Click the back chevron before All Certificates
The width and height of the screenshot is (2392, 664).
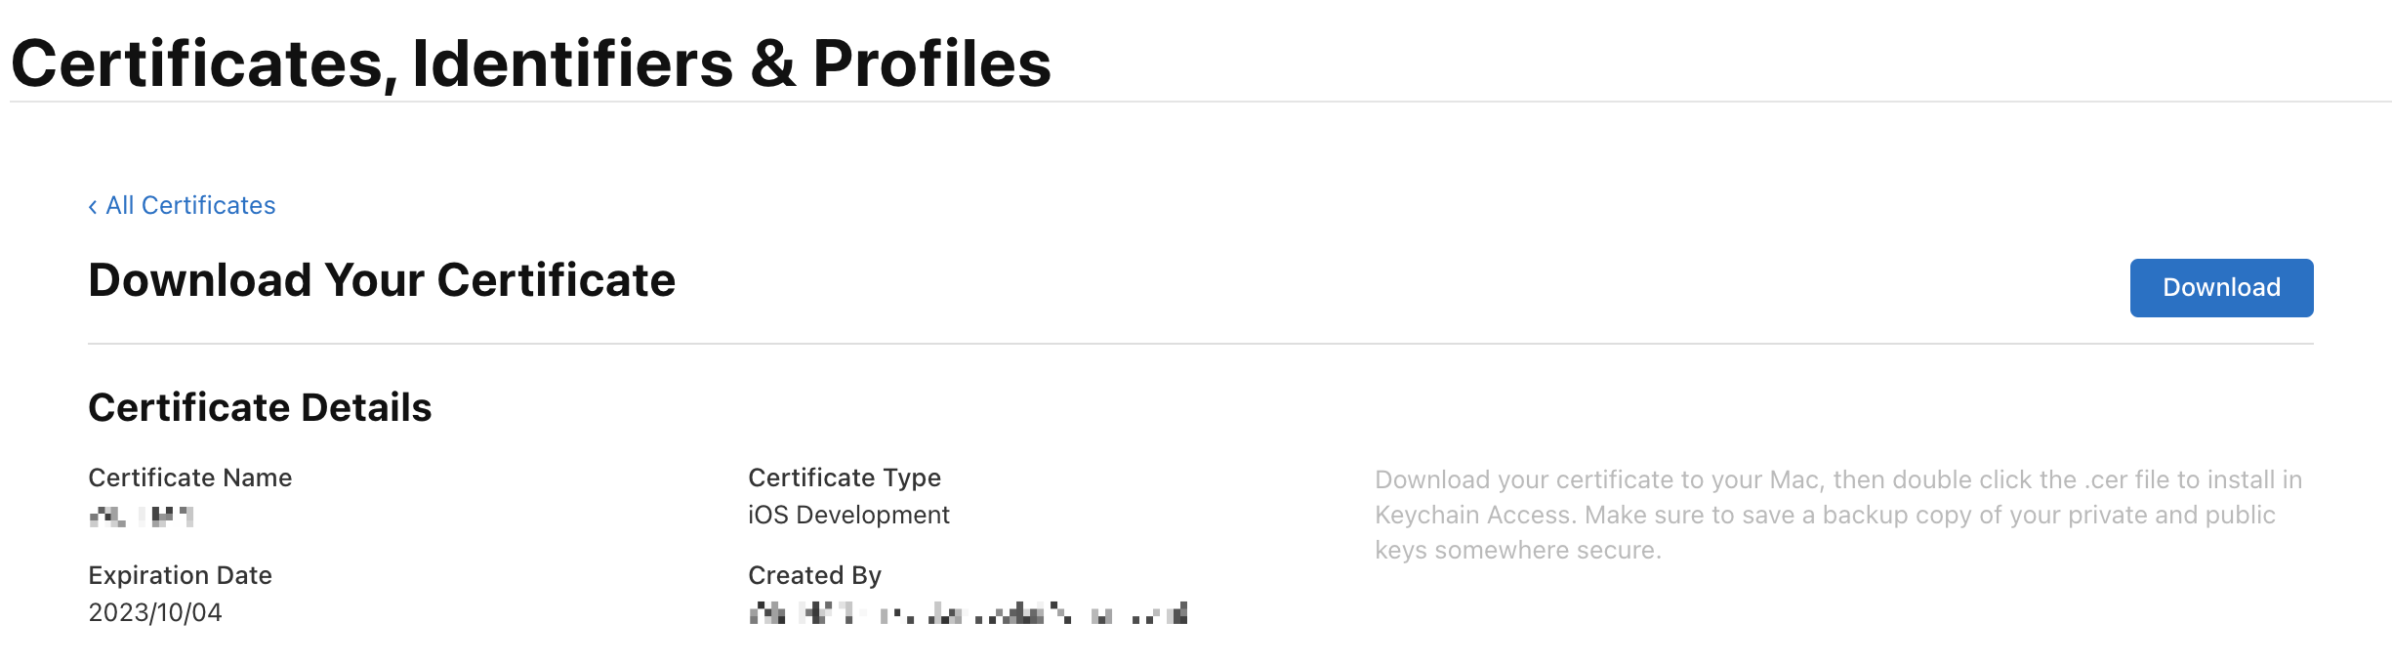[93, 206]
